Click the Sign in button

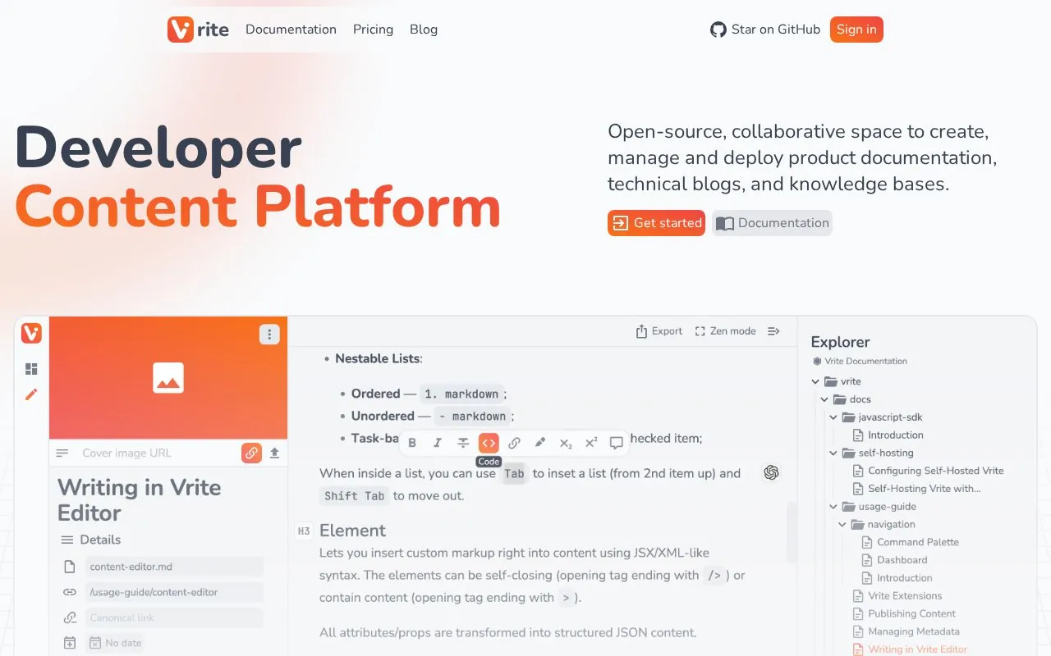coord(856,30)
